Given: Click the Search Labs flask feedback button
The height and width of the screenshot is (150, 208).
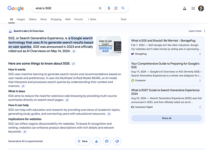Looking at the screenshot, I should tap(96, 141).
